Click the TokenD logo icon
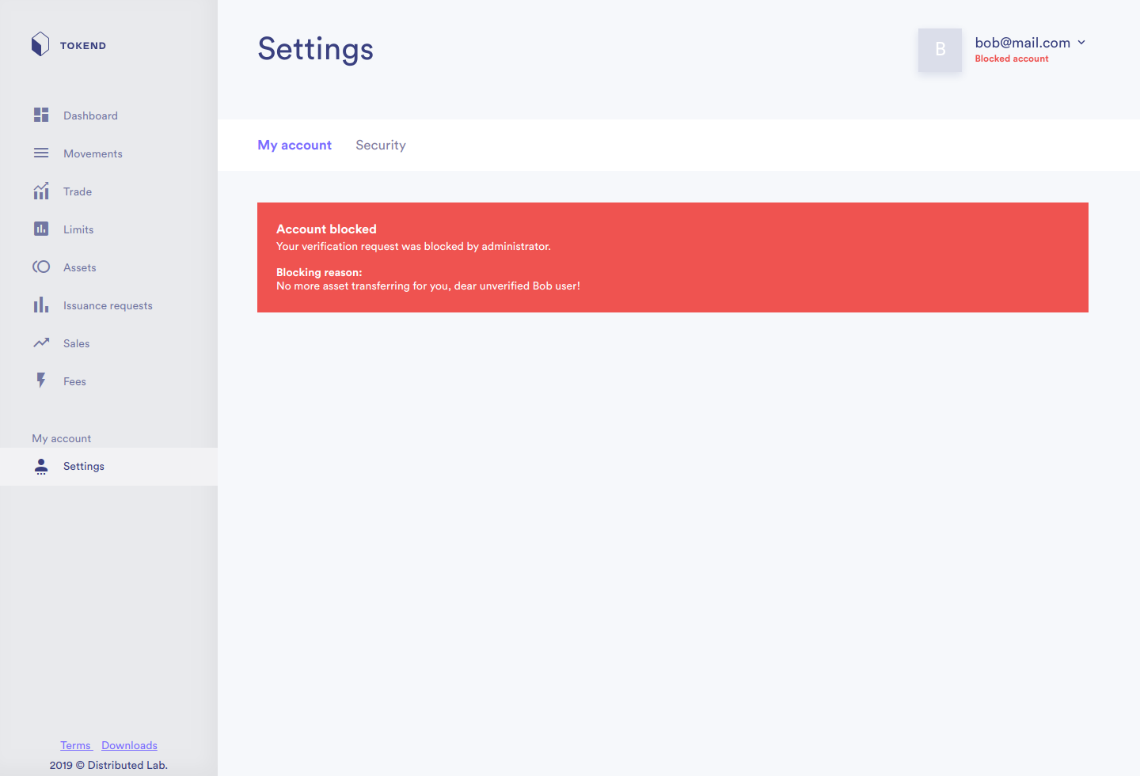The width and height of the screenshot is (1140, 776). pyautogui.click(x=40, y=44)
